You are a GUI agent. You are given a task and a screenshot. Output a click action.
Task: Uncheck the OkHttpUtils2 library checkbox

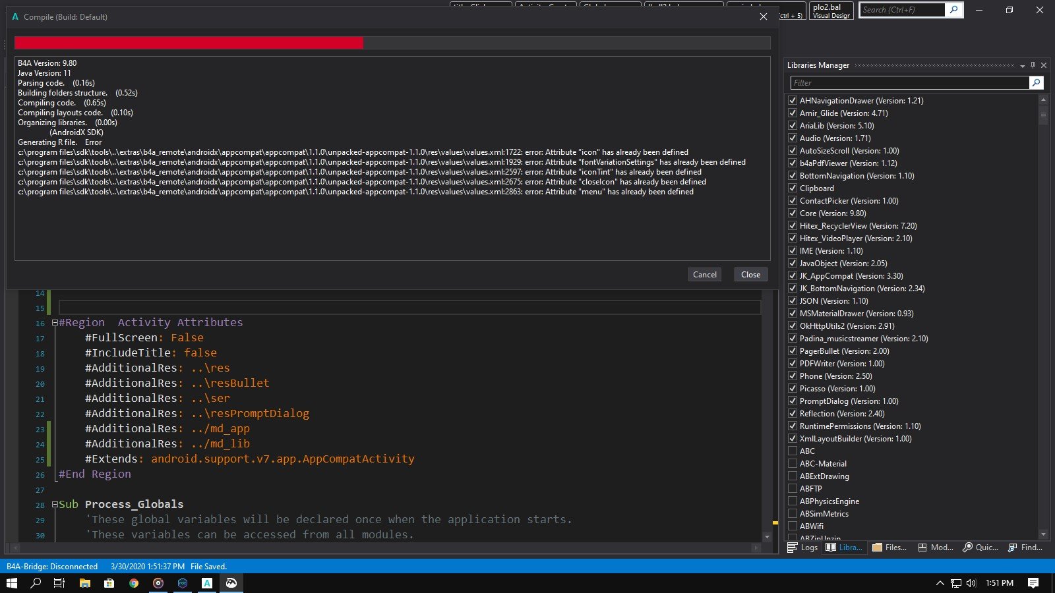tap(793, 326)
